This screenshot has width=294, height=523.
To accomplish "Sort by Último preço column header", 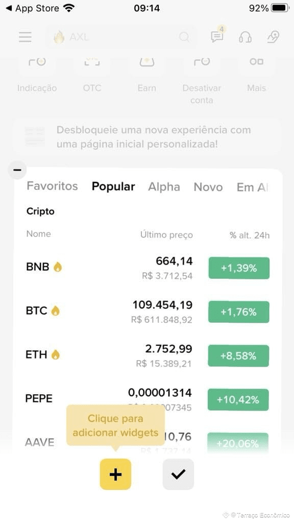I will pos(167,235).
